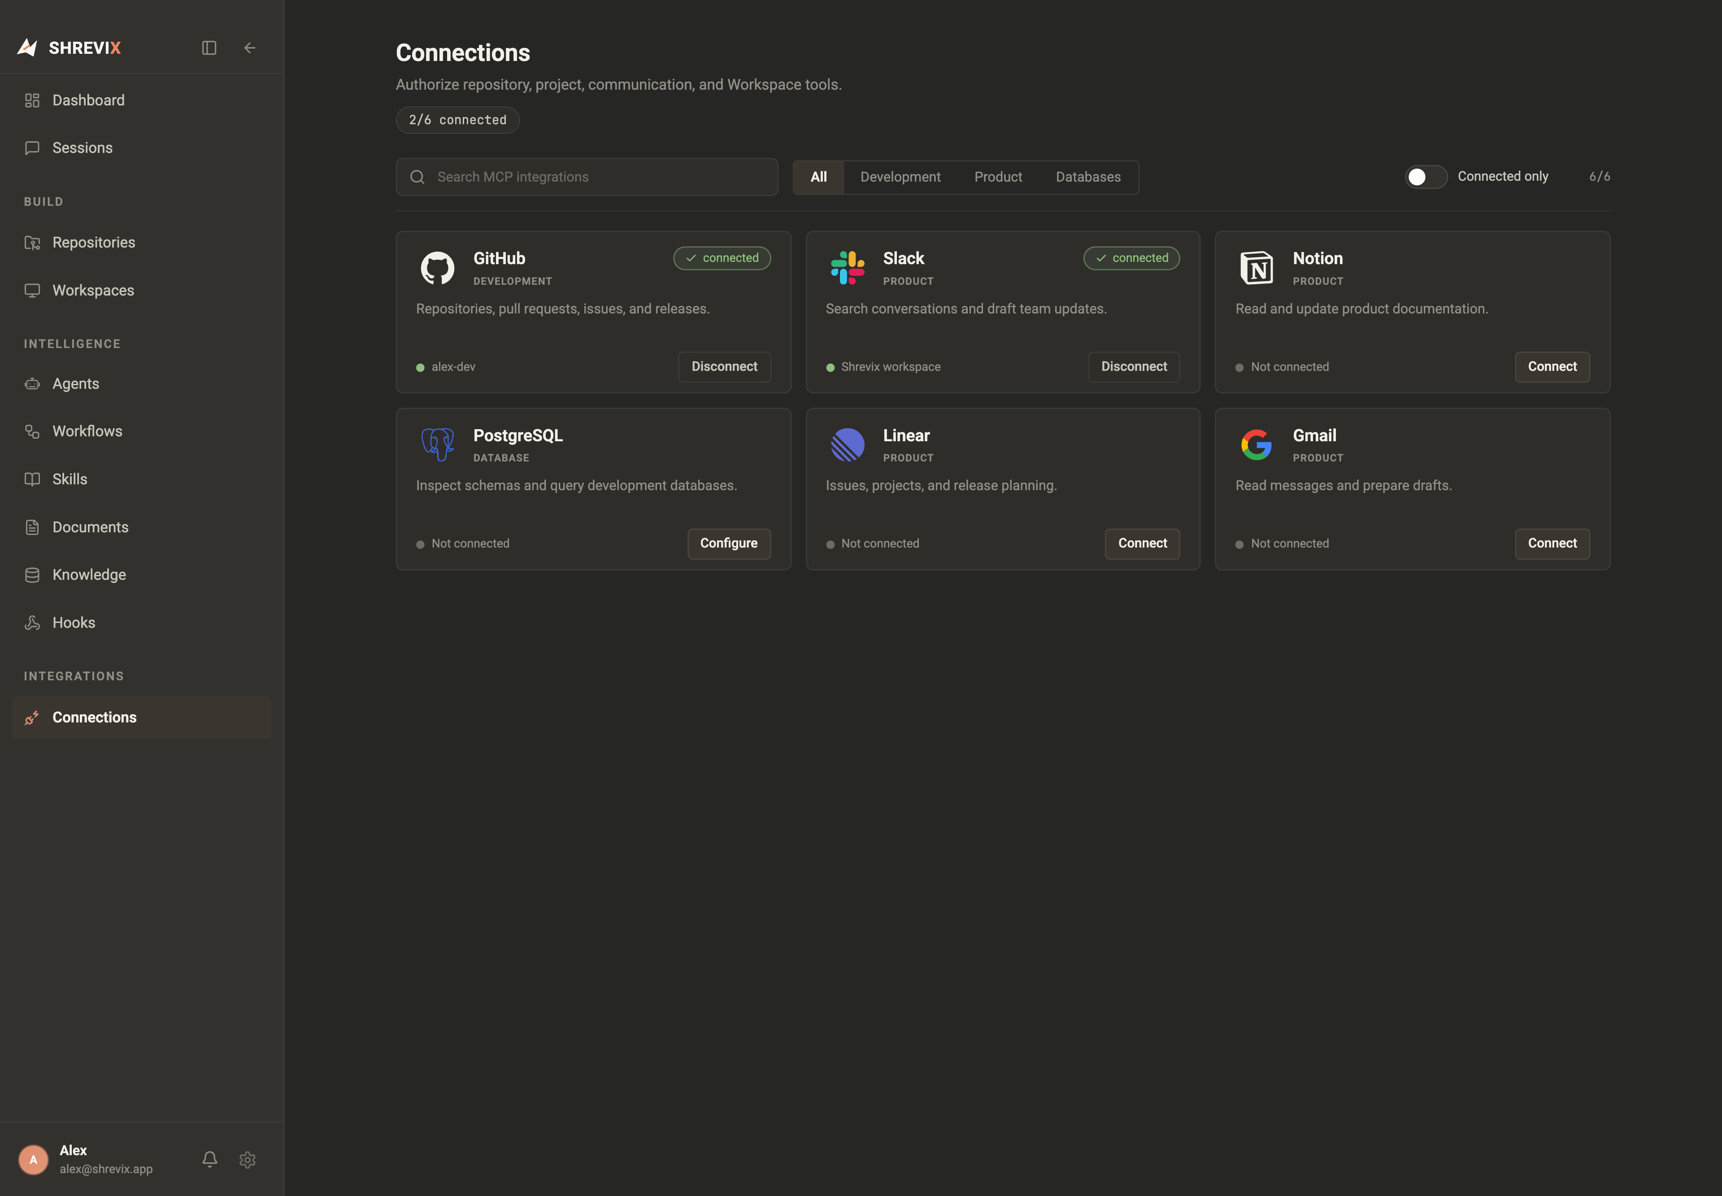This screenshot has width=1722, height=1196.
Task: Connect the Gmail integration
Action: tap(1552, 544)
